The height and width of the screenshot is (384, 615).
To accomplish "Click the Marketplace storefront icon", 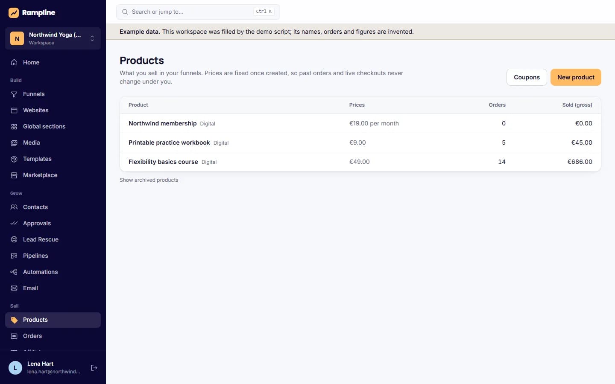I will pyautogui.click(x=14, y=175).
